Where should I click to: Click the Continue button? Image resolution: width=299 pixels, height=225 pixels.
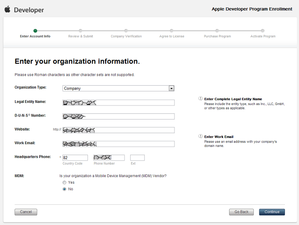point(272,212)
